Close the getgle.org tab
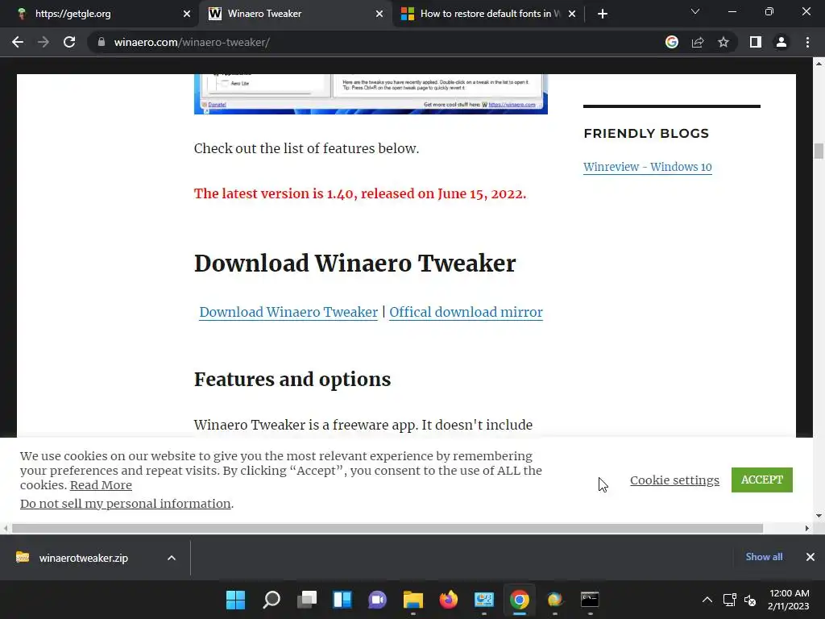Screen dimensions: 825x619 pos(187,14)
